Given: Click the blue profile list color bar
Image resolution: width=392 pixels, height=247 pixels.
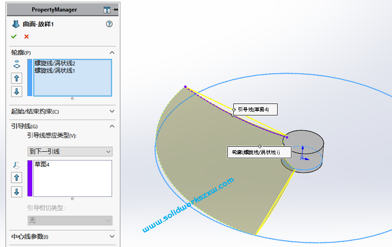Looking at the screenshot, I should pos(30,78).
